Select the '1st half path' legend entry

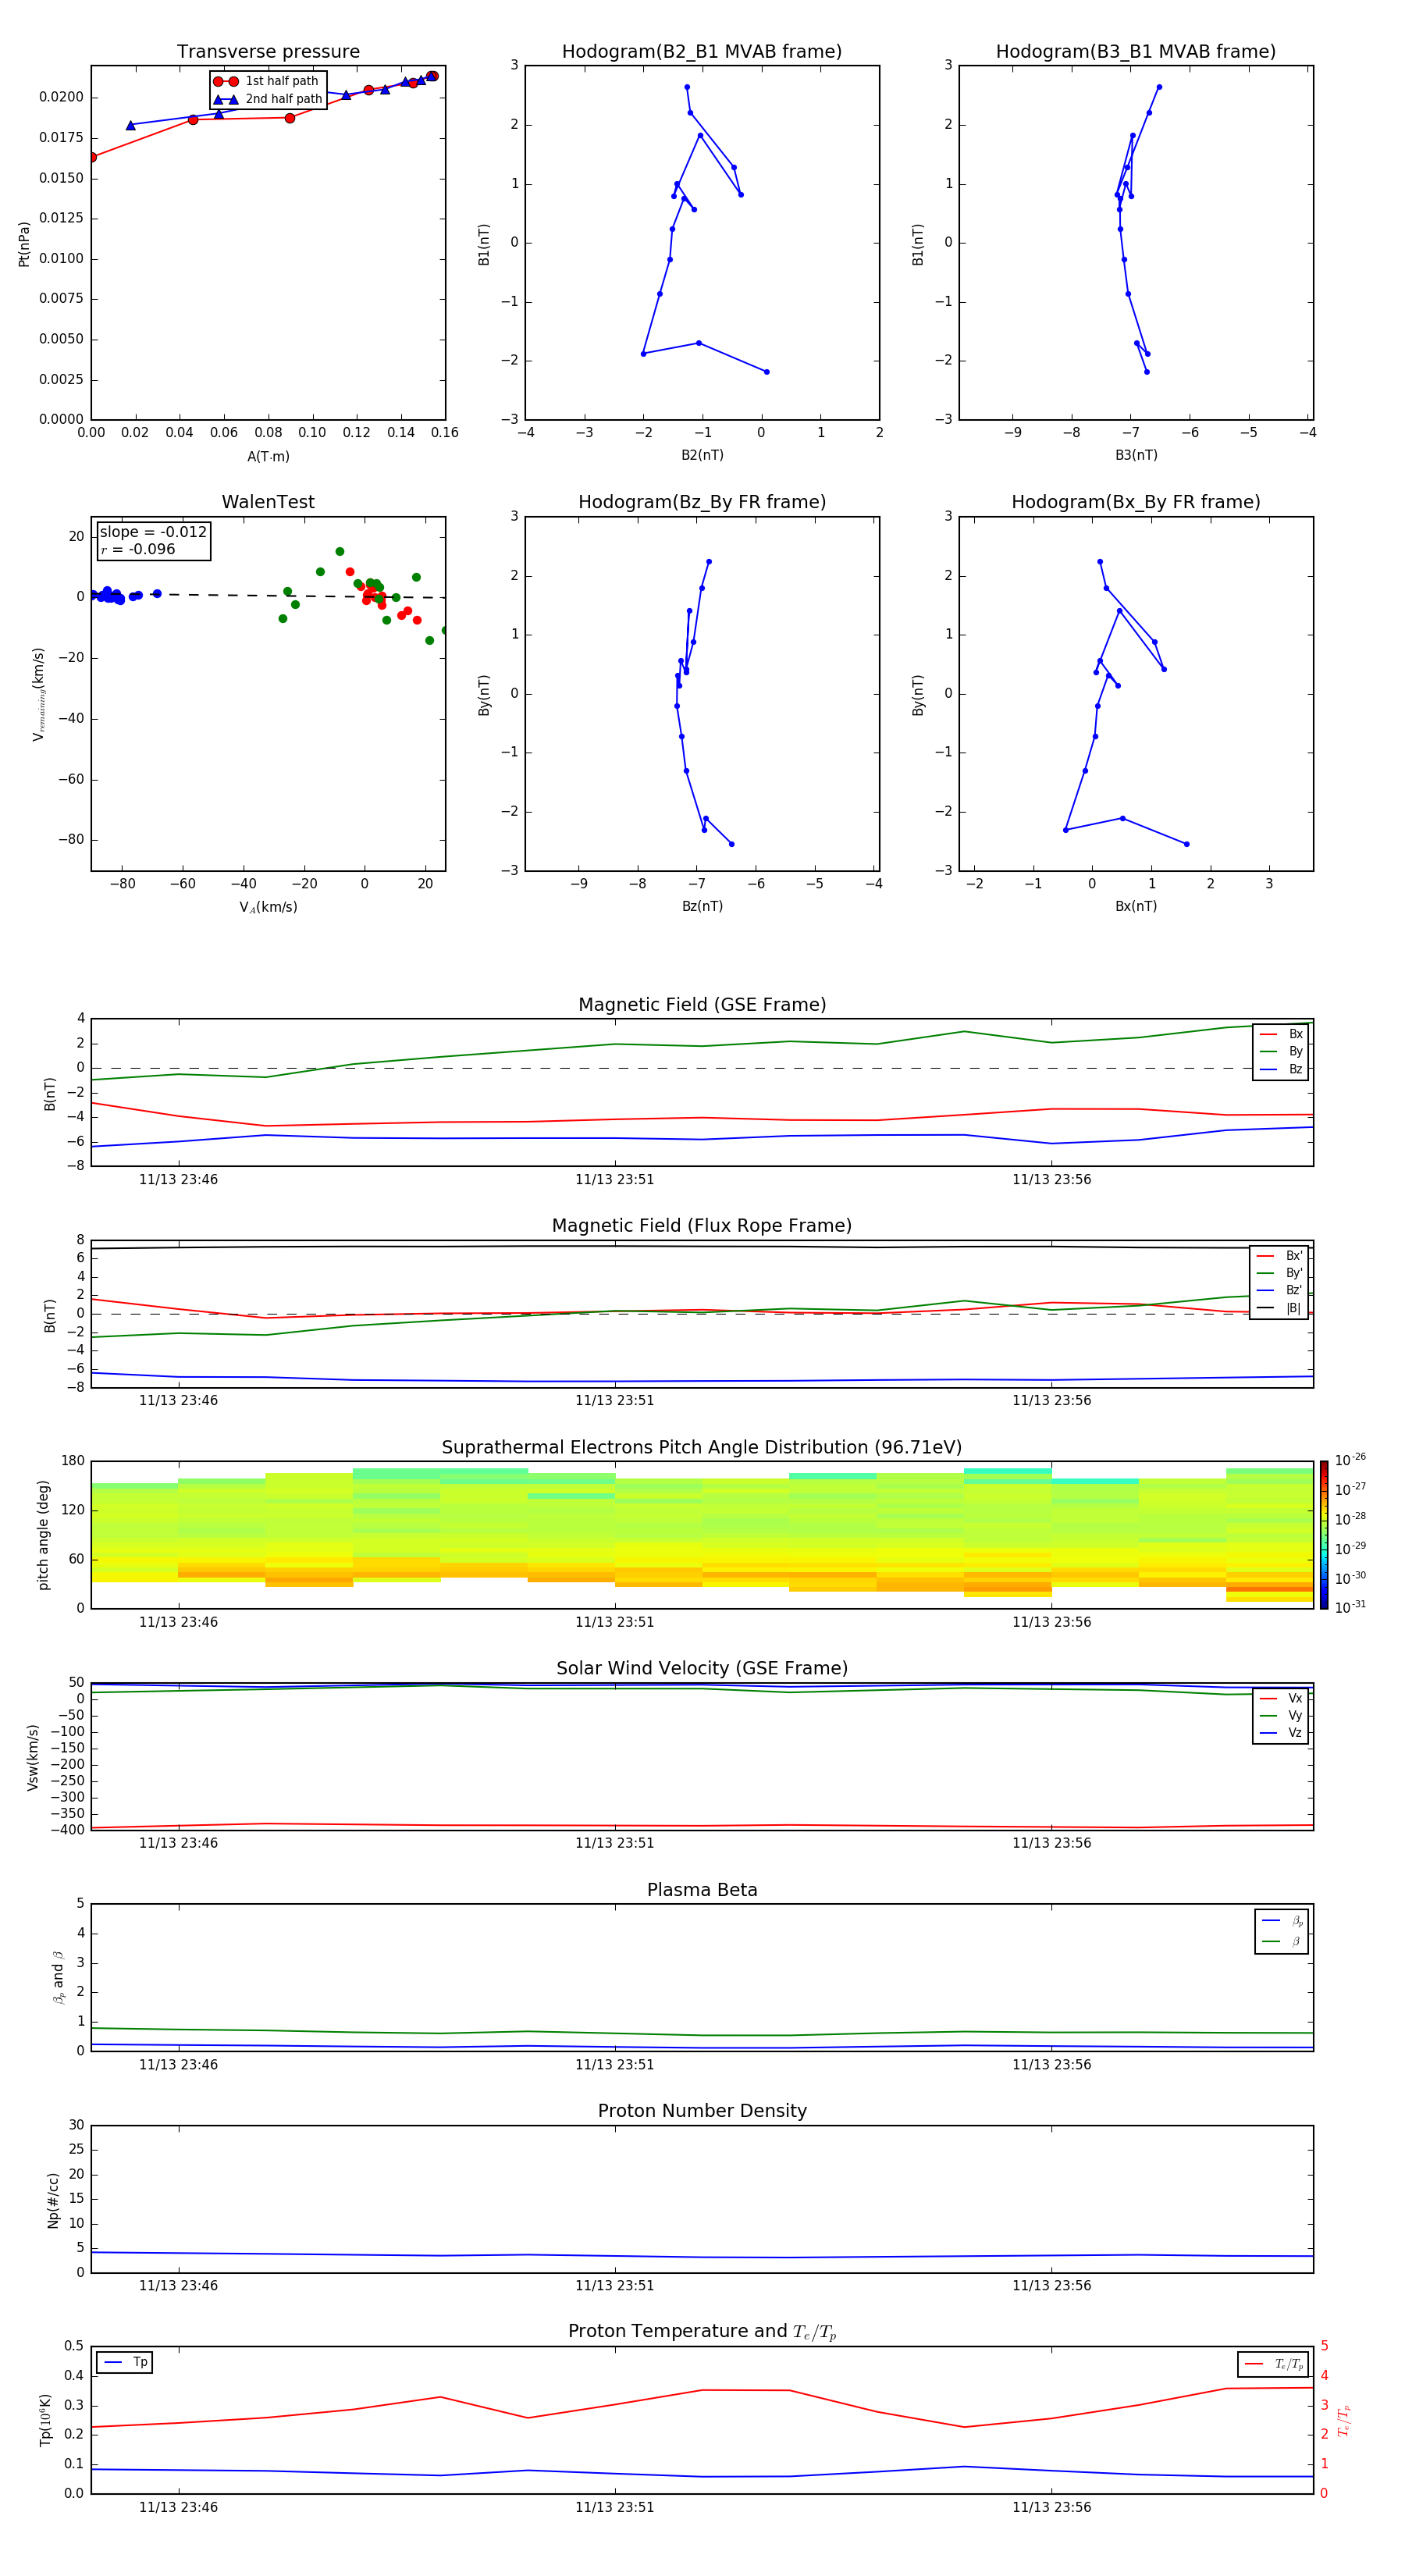click(267, 81)
